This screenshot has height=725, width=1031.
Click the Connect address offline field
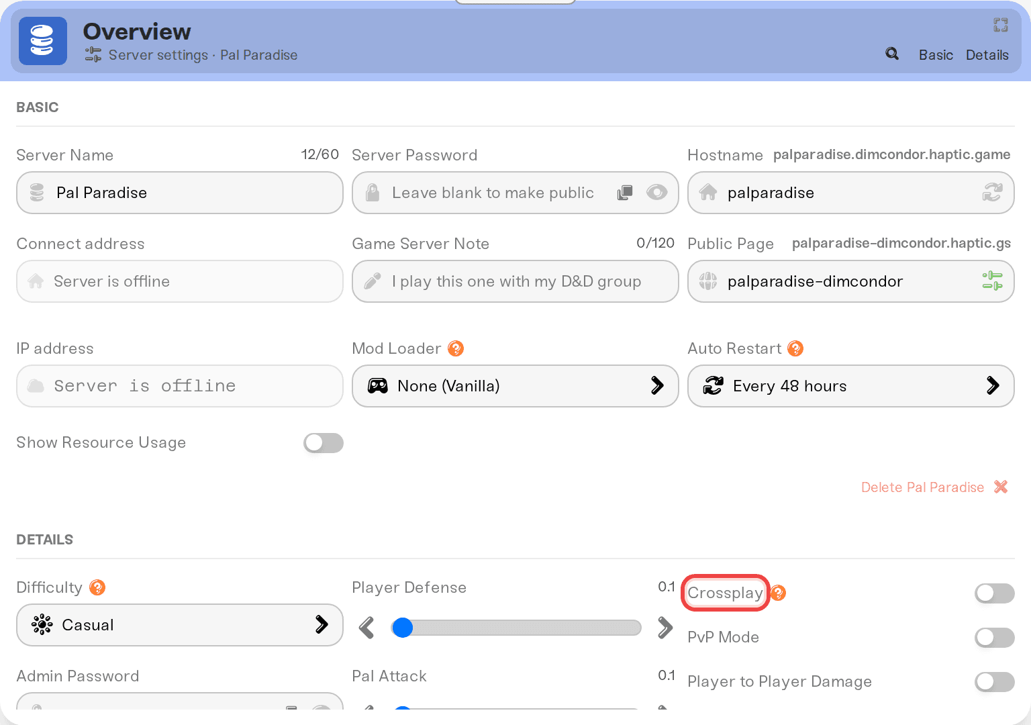pos(180,281)
